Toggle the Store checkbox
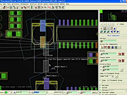Screen dimensions: 127x95 (x=118, y=24)
